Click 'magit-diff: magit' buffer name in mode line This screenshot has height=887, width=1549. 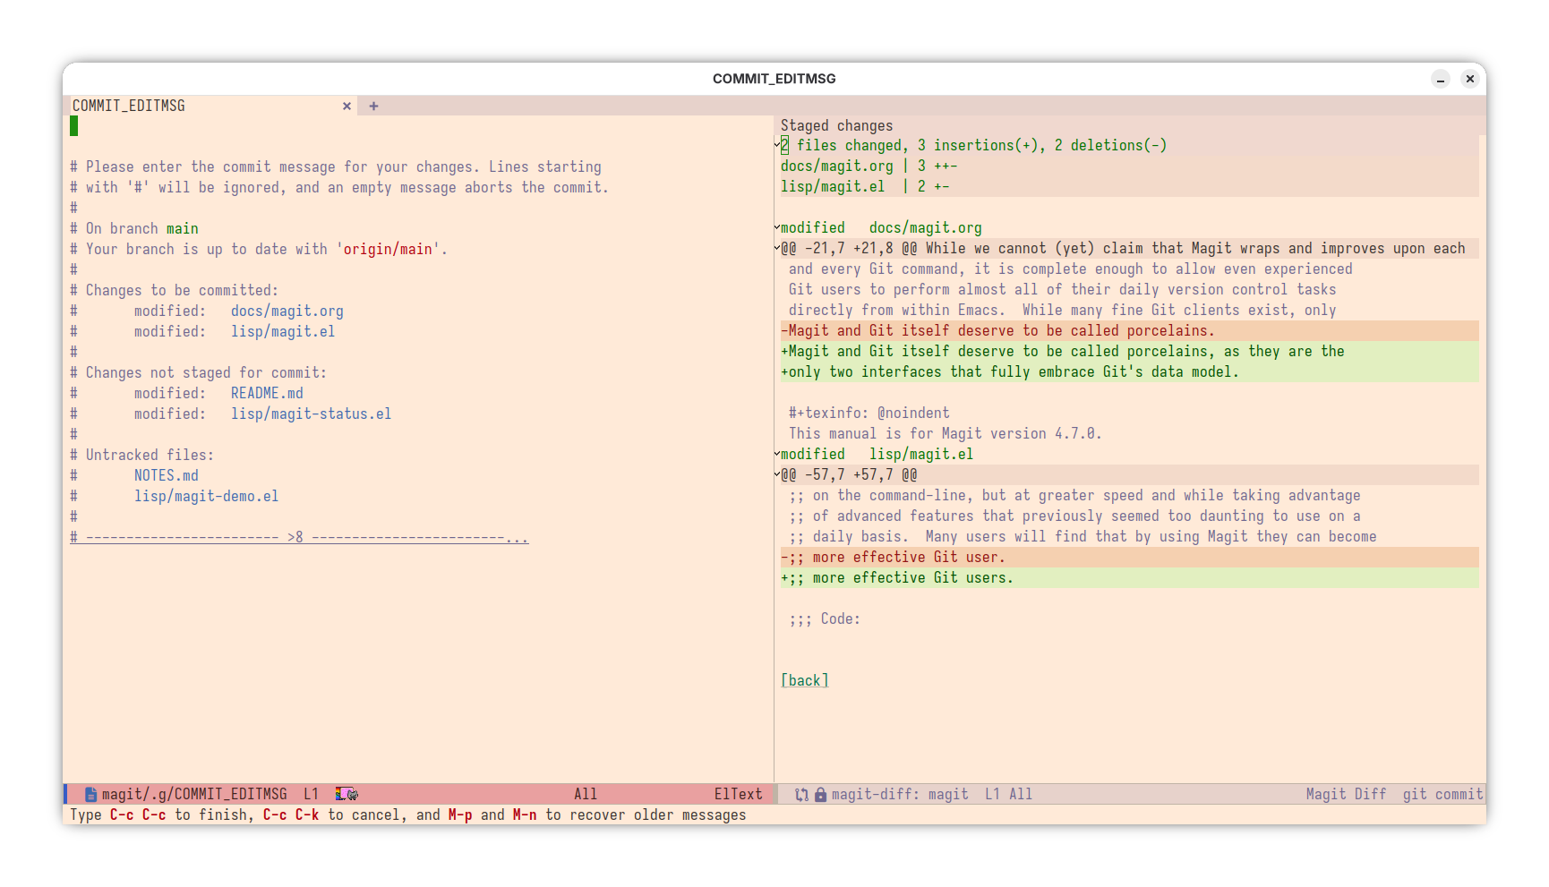pyautogui.click(x=900, y=794)
